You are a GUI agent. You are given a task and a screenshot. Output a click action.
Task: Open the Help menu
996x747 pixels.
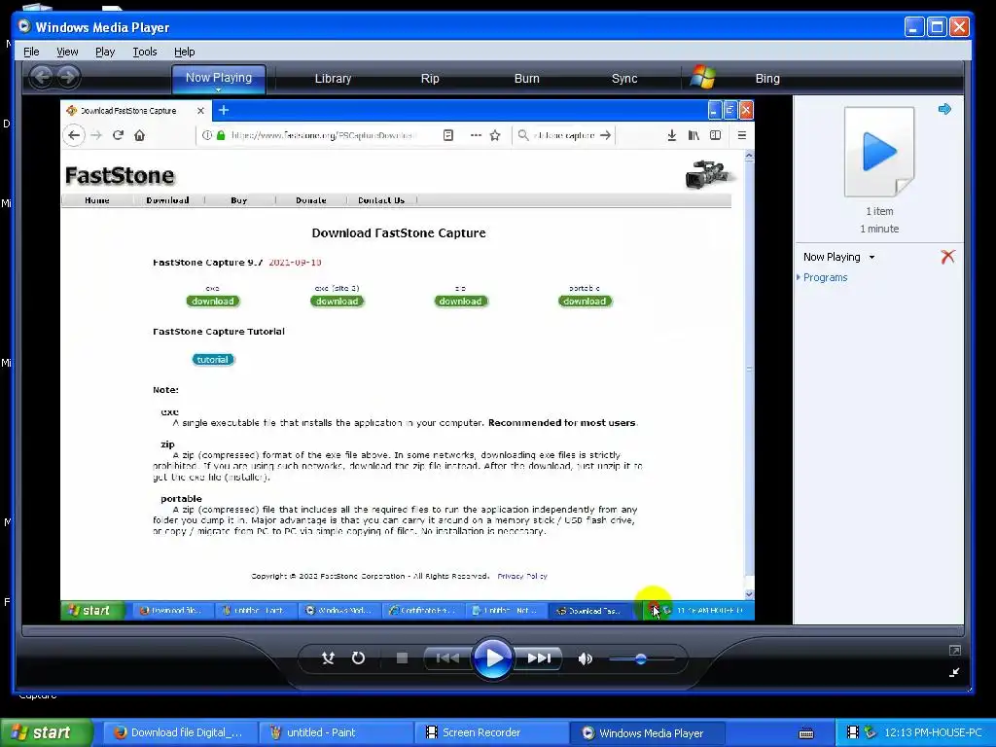pos(184,52)
